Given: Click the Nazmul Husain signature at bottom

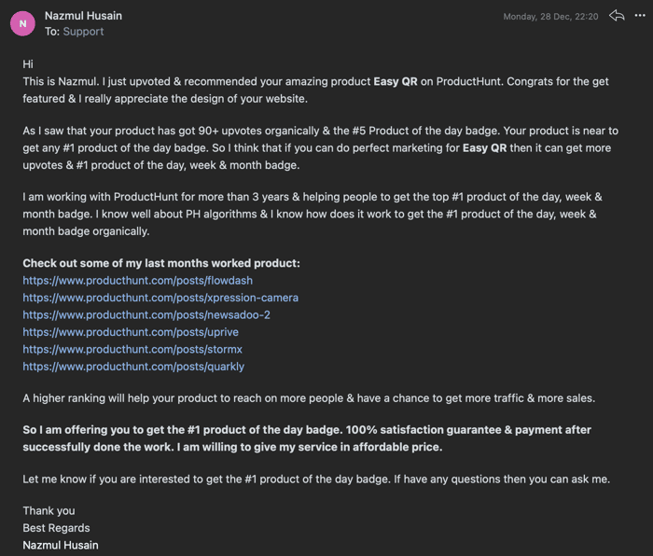Looking at the screenshot, I should click(x=61, y=545).
